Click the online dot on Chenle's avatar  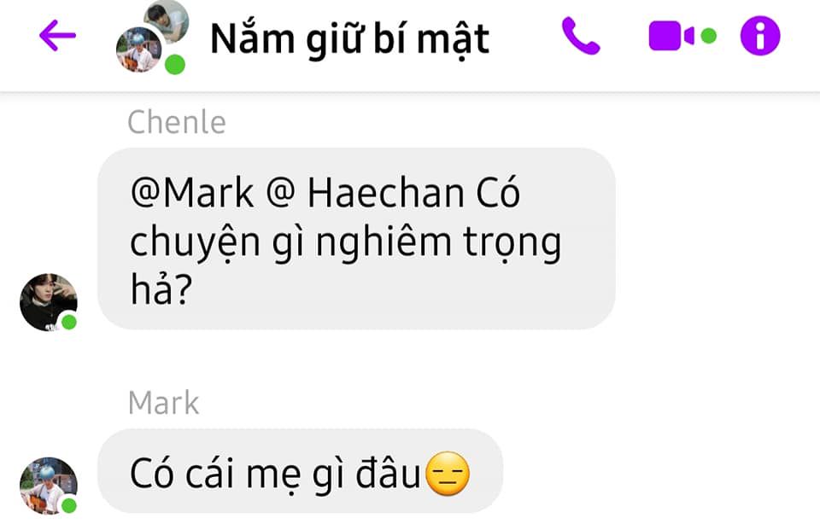tap(69, 323)
